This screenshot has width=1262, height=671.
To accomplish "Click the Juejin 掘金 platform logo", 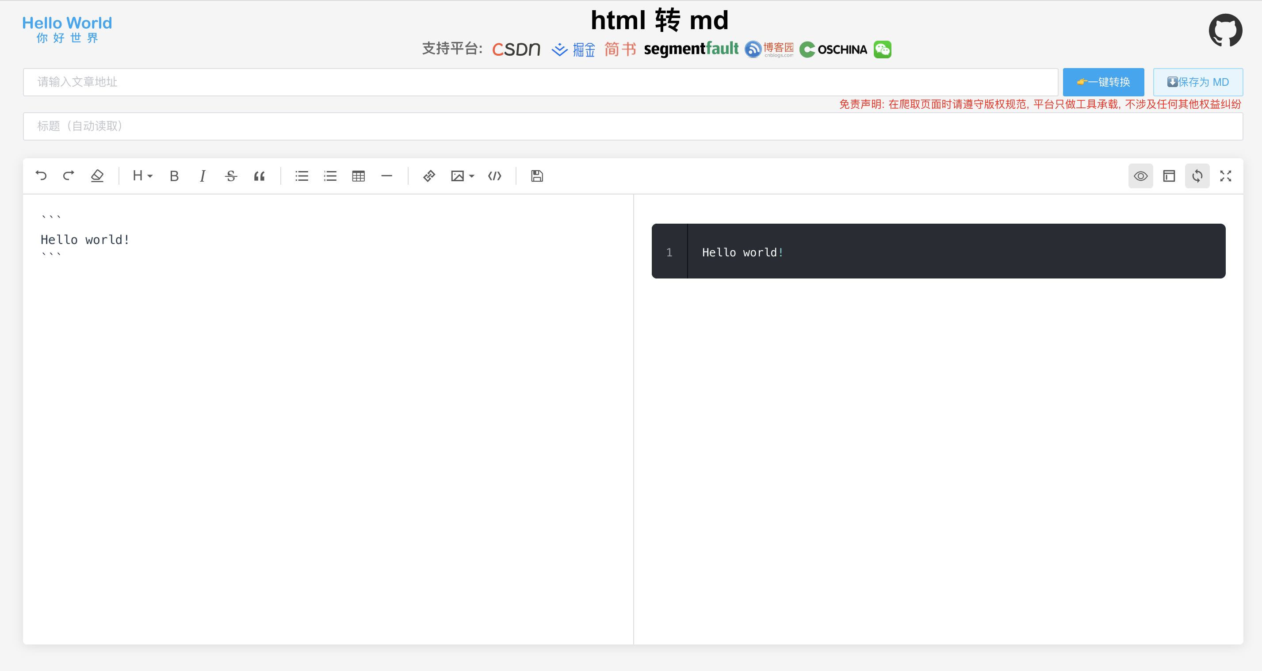I will tap(573, 50).
